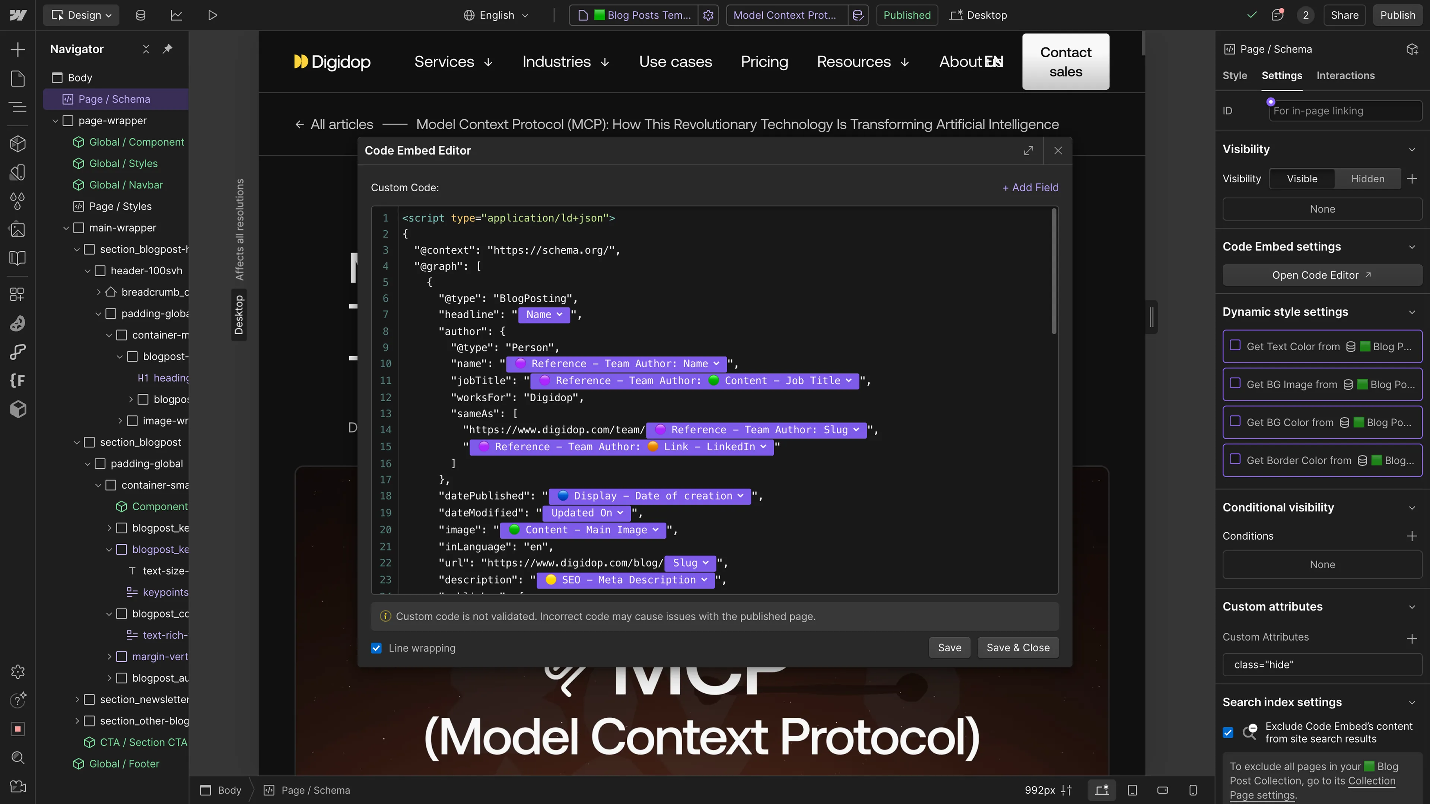Expand the section_newsletter tree node
This screenshot has width=1430, height=804.
pos(77,700)
